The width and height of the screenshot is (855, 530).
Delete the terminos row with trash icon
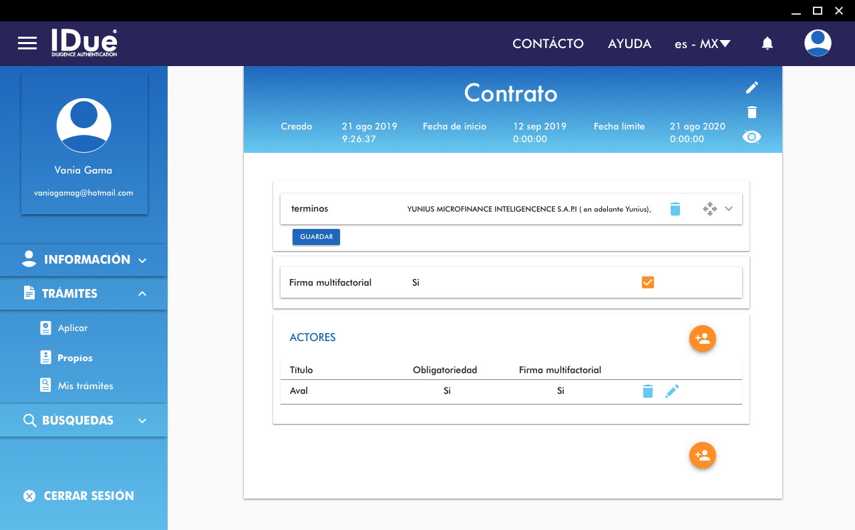[x=675, y=209]
